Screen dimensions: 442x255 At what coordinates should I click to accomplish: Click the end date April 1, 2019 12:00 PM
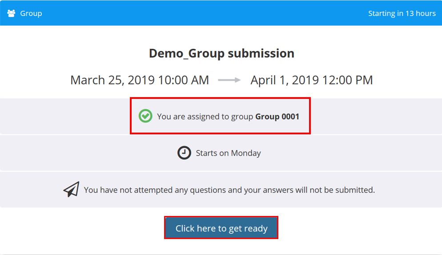(x=312, y=80)
